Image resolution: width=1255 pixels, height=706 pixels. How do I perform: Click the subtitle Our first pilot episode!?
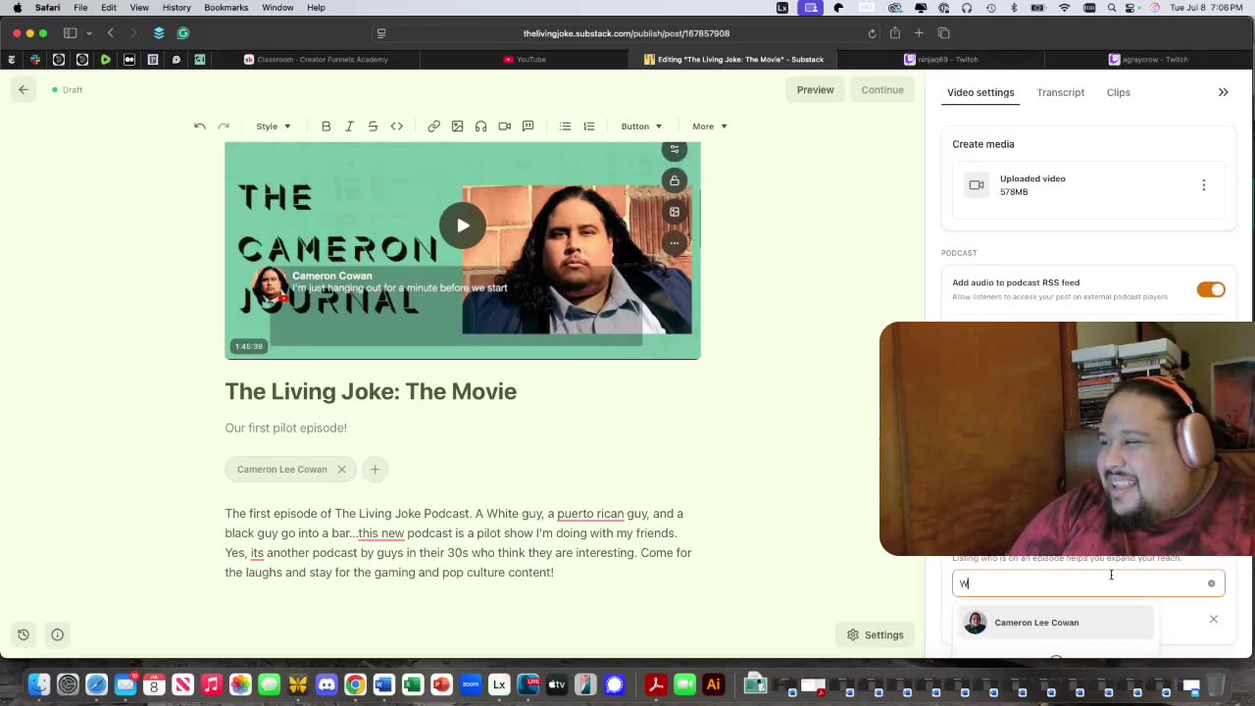(285, 428)
